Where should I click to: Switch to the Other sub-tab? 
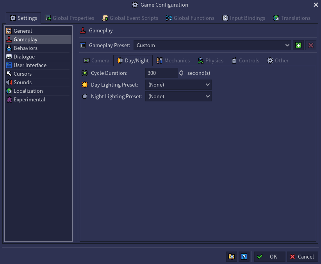[278, 60]
